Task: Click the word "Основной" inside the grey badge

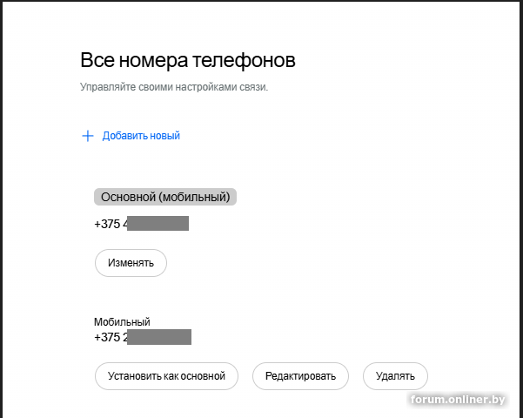Action: [x=129, y=197]
